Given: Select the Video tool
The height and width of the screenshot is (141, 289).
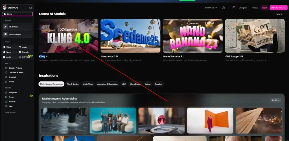Looking at the screenshot, I should point(10,47).
